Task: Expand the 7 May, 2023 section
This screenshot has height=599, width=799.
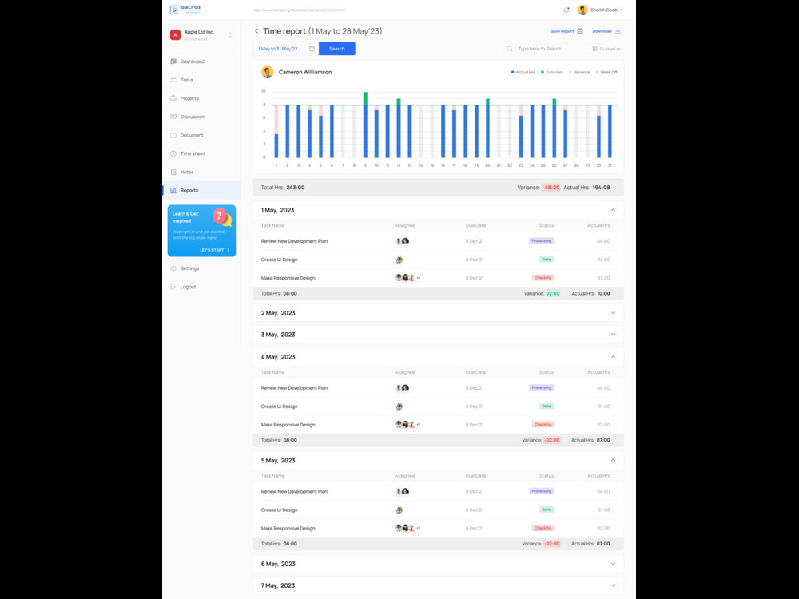Action: [x=613, y=585]
